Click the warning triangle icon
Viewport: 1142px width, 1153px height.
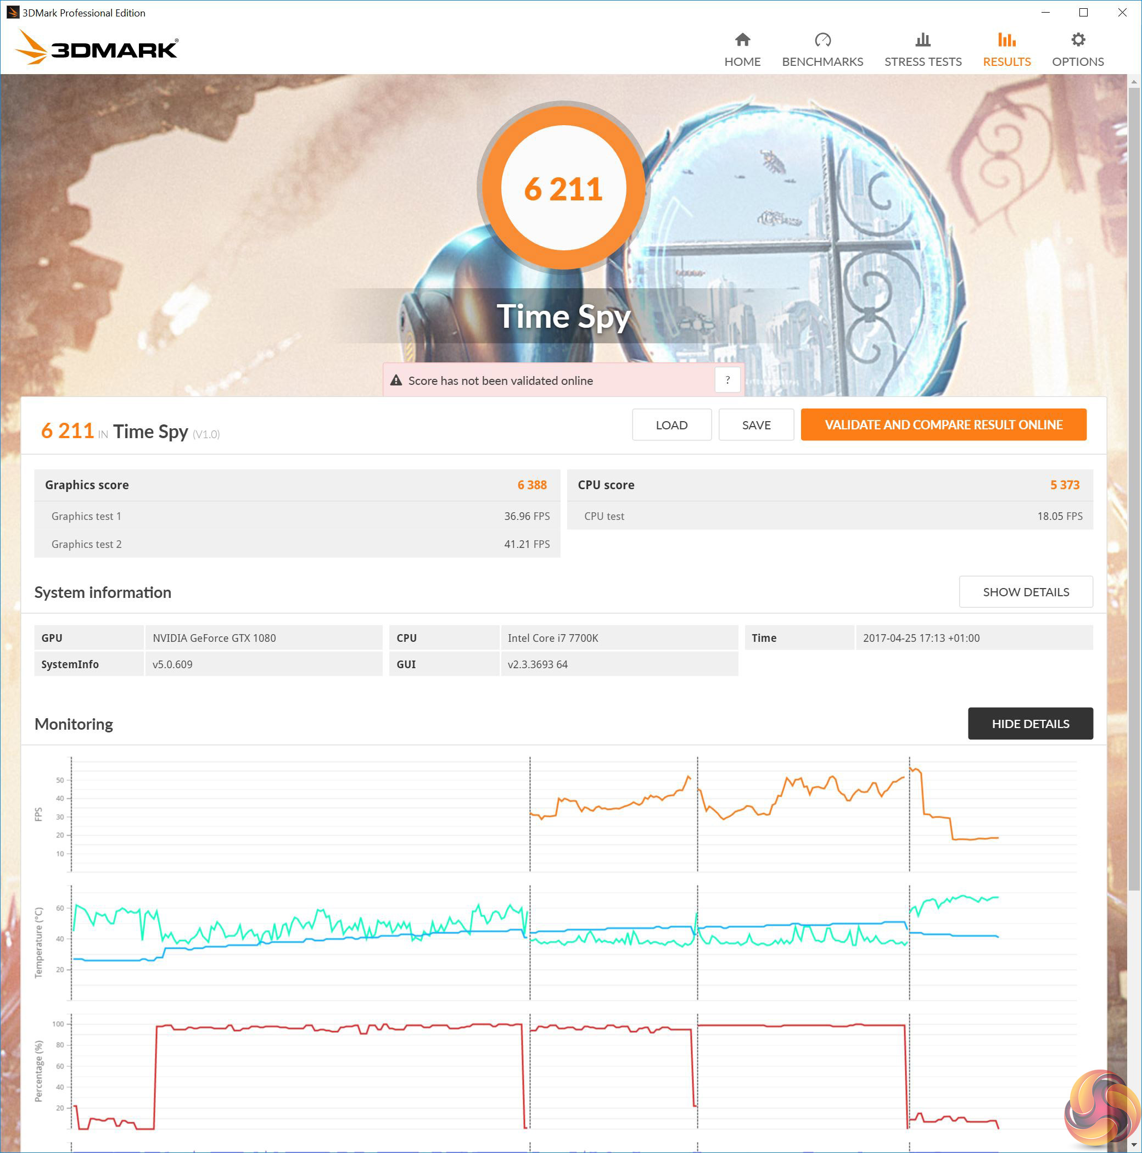click(396, 380)
